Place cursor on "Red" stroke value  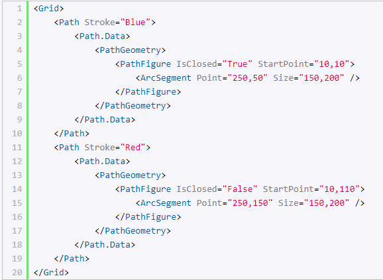[x=133, y=148]
